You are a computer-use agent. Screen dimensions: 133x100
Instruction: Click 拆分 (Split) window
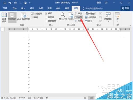pos(89,21)
